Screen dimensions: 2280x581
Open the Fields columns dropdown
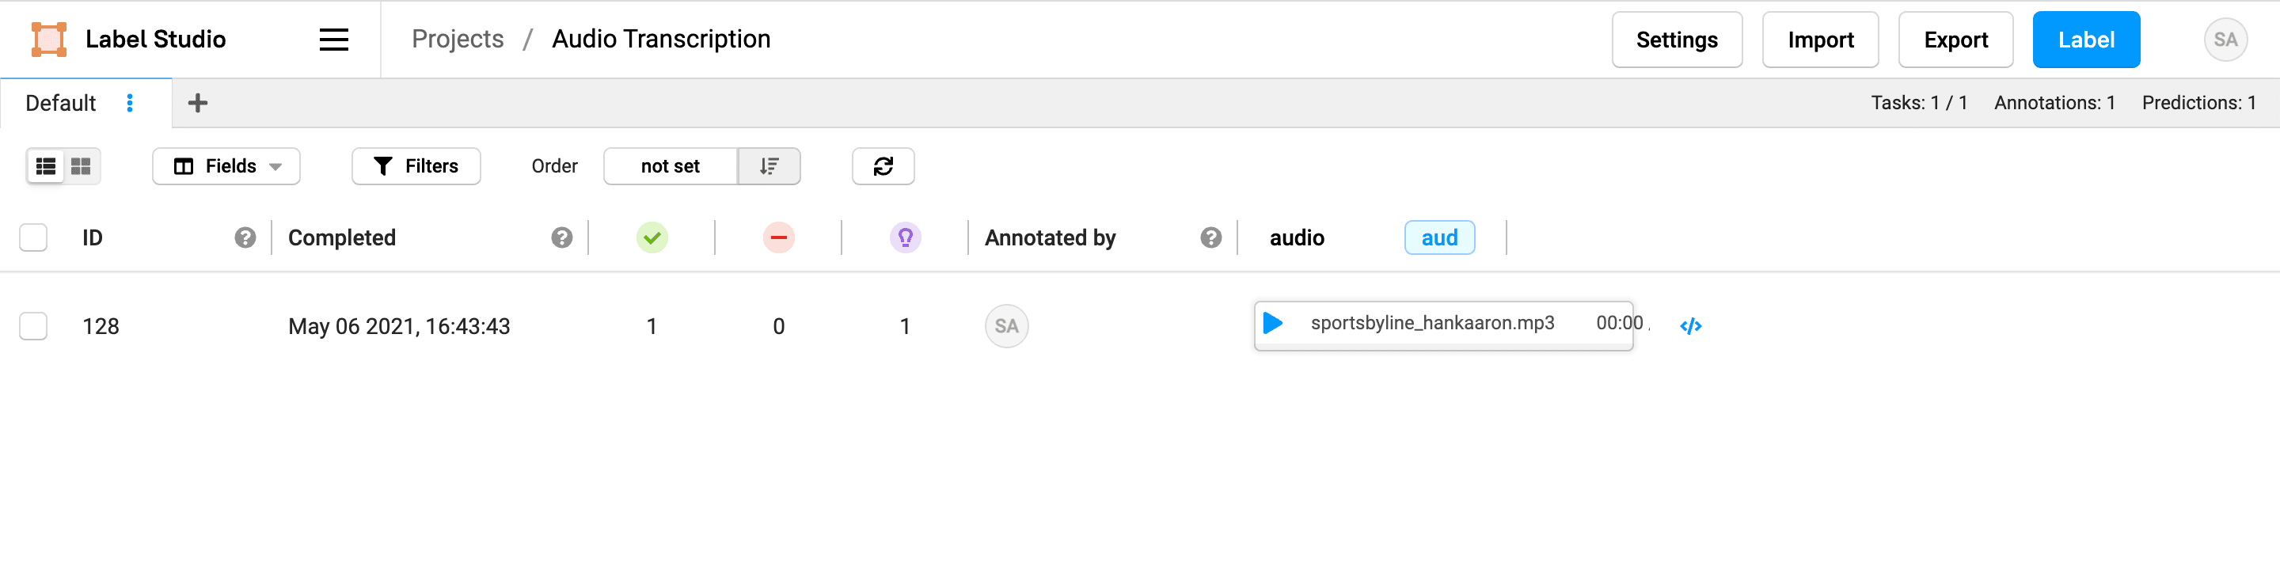[226, 166]
